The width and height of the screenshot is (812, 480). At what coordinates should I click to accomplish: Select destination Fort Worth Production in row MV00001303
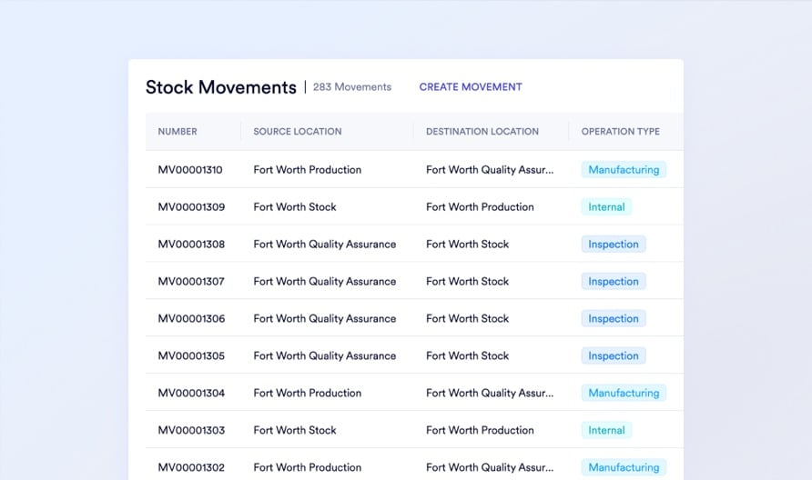pos(480,430)
